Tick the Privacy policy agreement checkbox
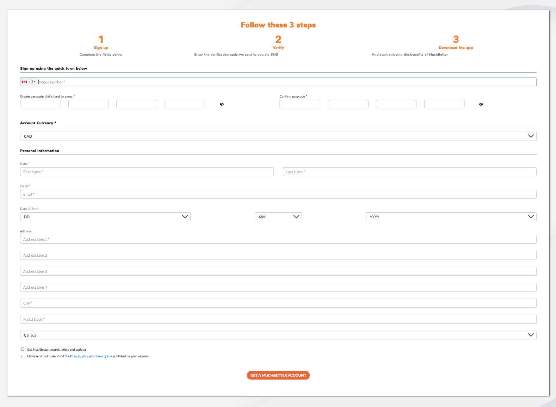The width and height of the screenshot is (556, 407). tap(23, 356)
